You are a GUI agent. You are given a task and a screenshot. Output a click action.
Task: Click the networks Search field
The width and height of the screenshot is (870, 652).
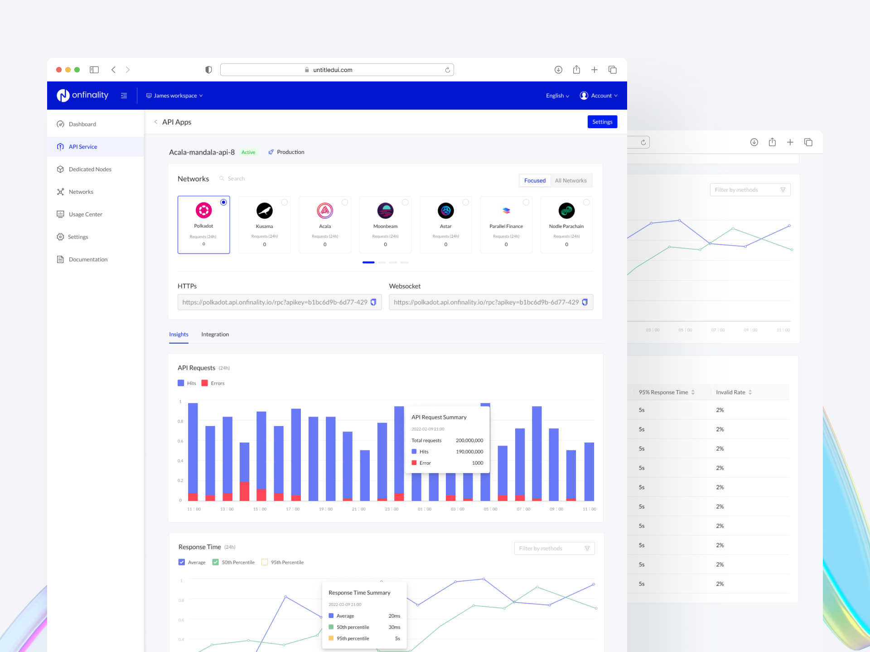[236, 178]
